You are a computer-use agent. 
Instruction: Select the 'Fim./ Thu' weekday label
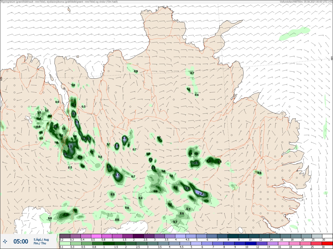point(40,243)
